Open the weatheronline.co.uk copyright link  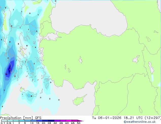pyautogui.click(x=140, y=122)
